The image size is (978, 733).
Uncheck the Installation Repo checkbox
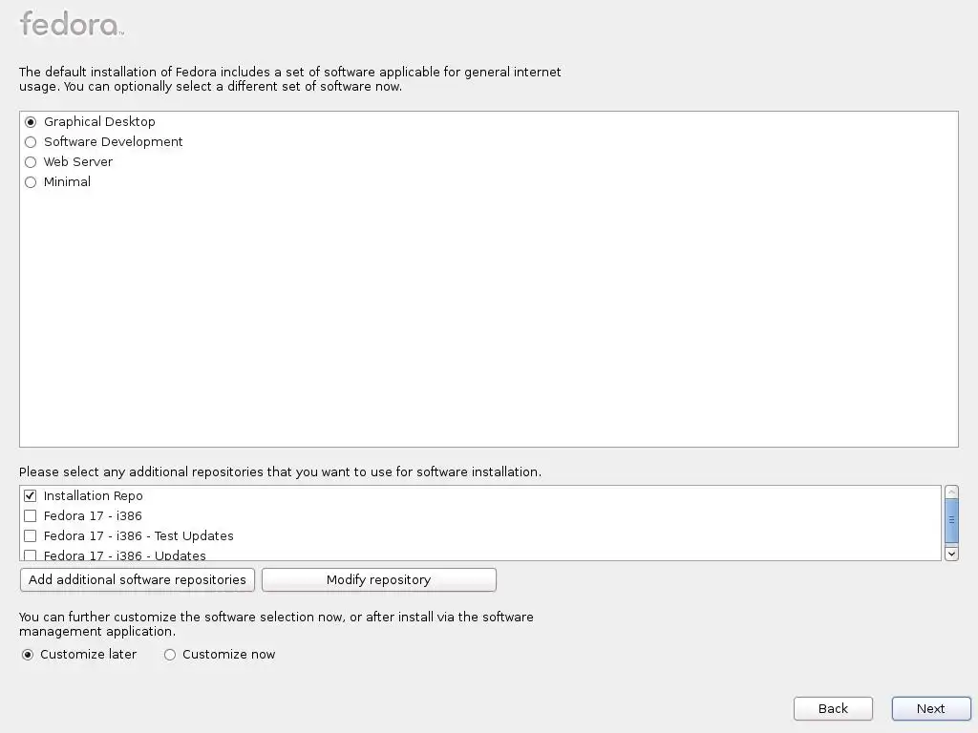coord(30,496)
